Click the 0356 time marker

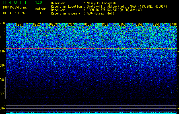click(105, 25)
